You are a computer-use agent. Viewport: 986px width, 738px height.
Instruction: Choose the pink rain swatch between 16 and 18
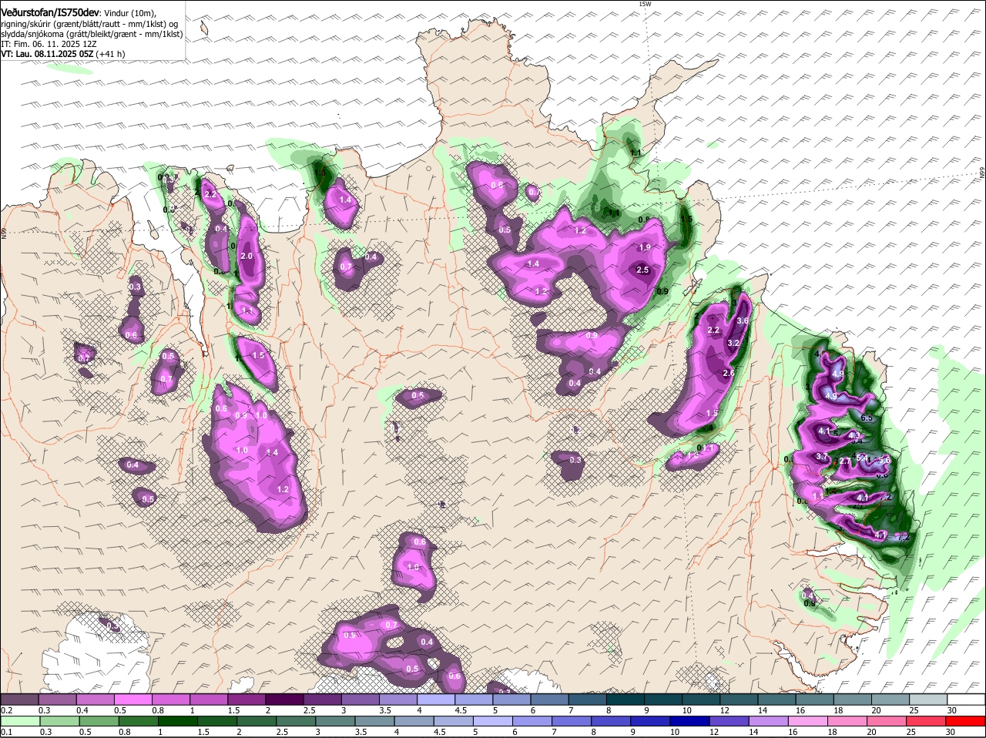coord(810,720)
